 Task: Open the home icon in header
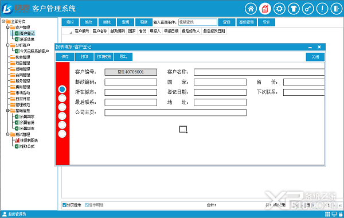coord(251,9)
